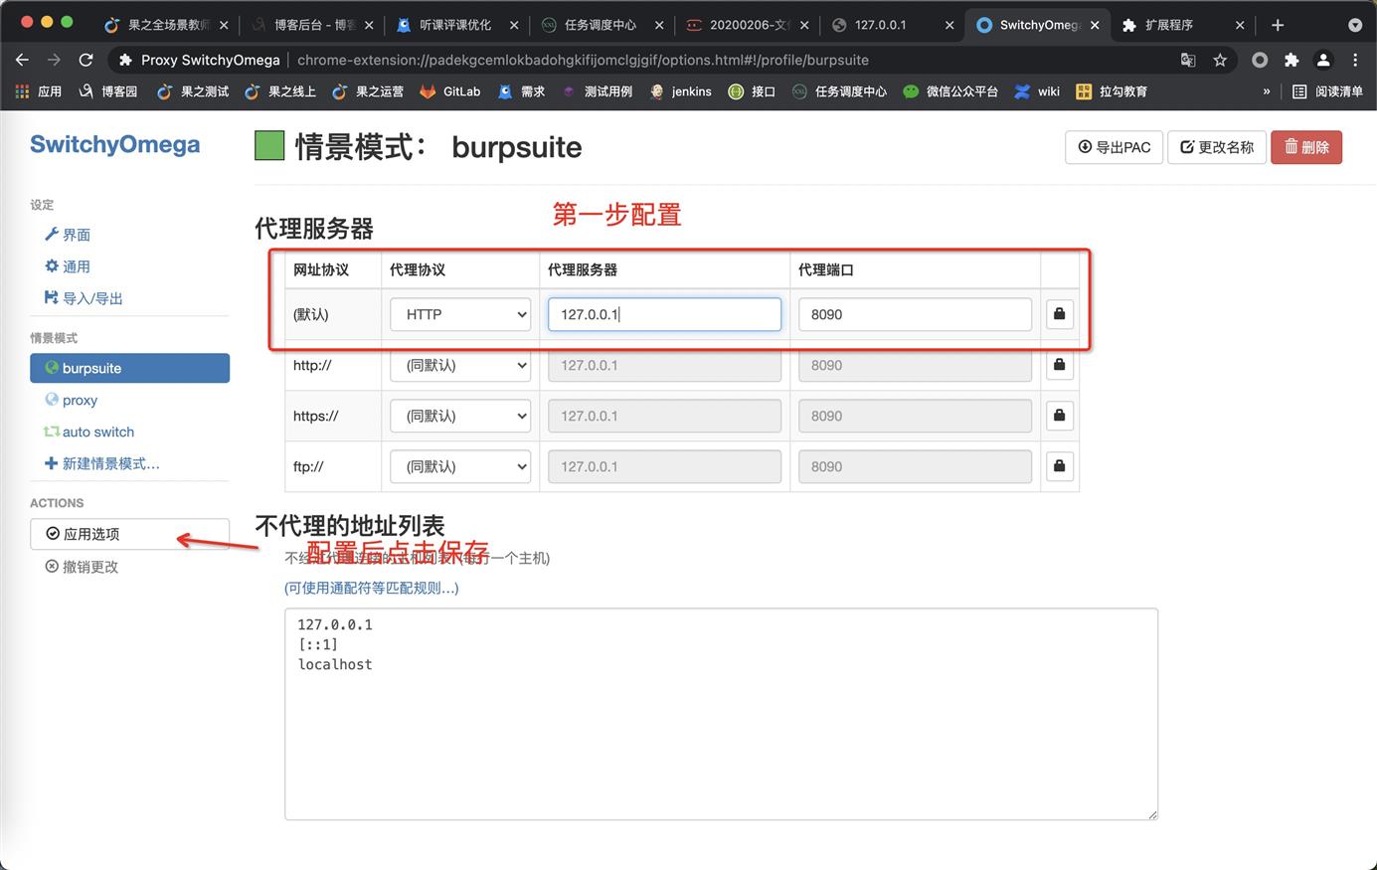The height and width of the screenshot is (870, 1377).
Task: Open the extensions puzzle icon
Action: pos(1291,60)
